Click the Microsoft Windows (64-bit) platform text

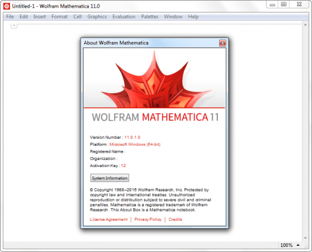click(x=135, y=144)
